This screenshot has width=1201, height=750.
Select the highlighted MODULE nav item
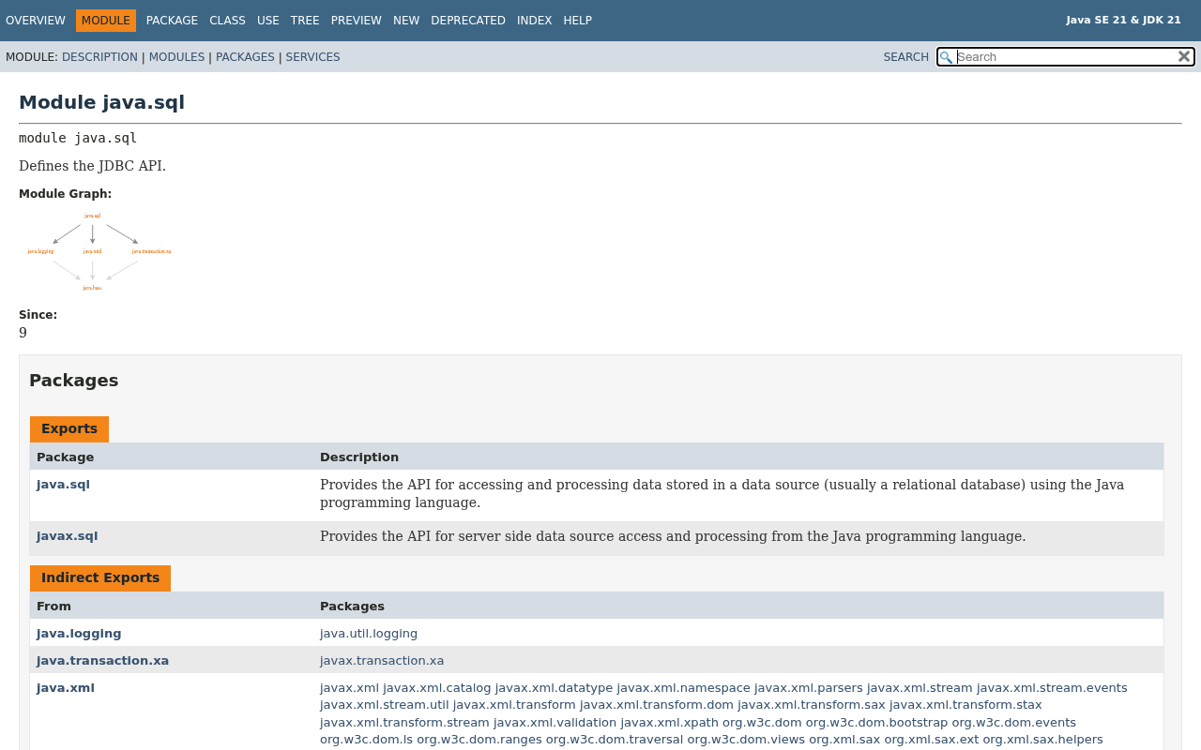[x=106, y=21]
